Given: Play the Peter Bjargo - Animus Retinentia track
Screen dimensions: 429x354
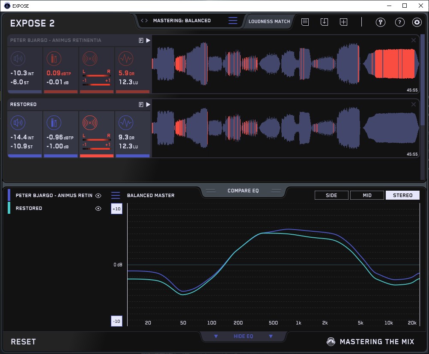Looking at the screenshot, I should (x=148, y=41).
